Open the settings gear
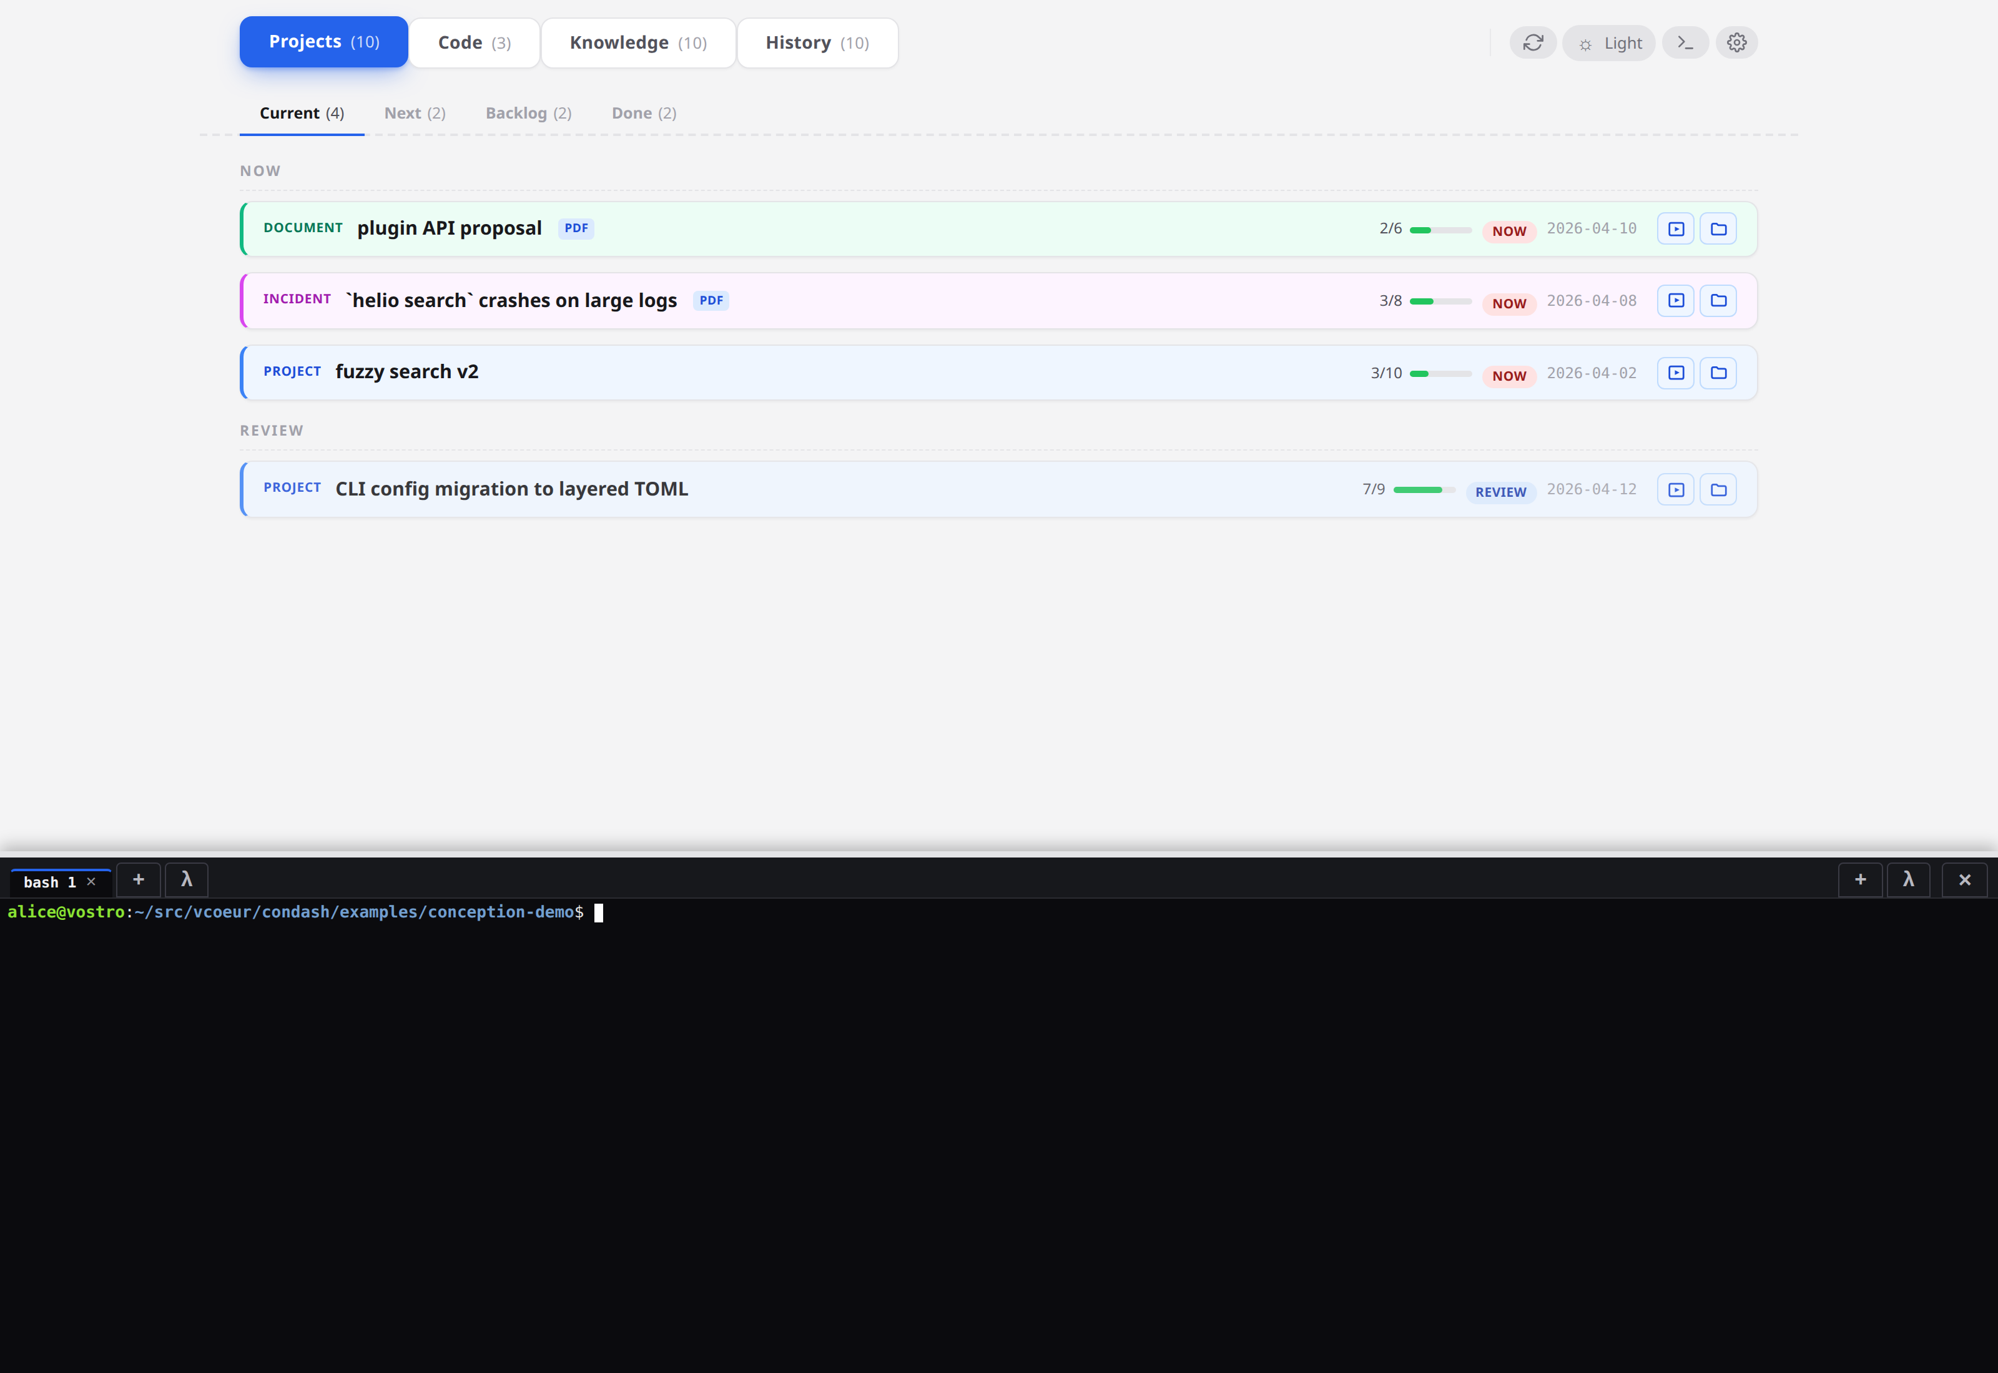Screen dimensions: 1998x1373 coord(1736,42)
